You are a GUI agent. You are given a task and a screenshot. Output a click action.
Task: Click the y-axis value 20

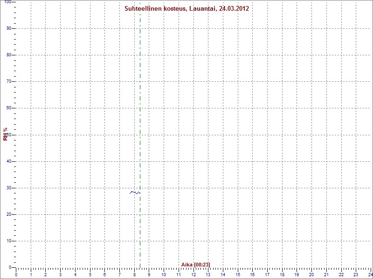click(x=8, y=214)
